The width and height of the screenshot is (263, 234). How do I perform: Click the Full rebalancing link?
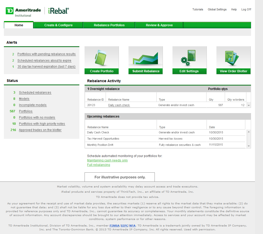[99, 165]
